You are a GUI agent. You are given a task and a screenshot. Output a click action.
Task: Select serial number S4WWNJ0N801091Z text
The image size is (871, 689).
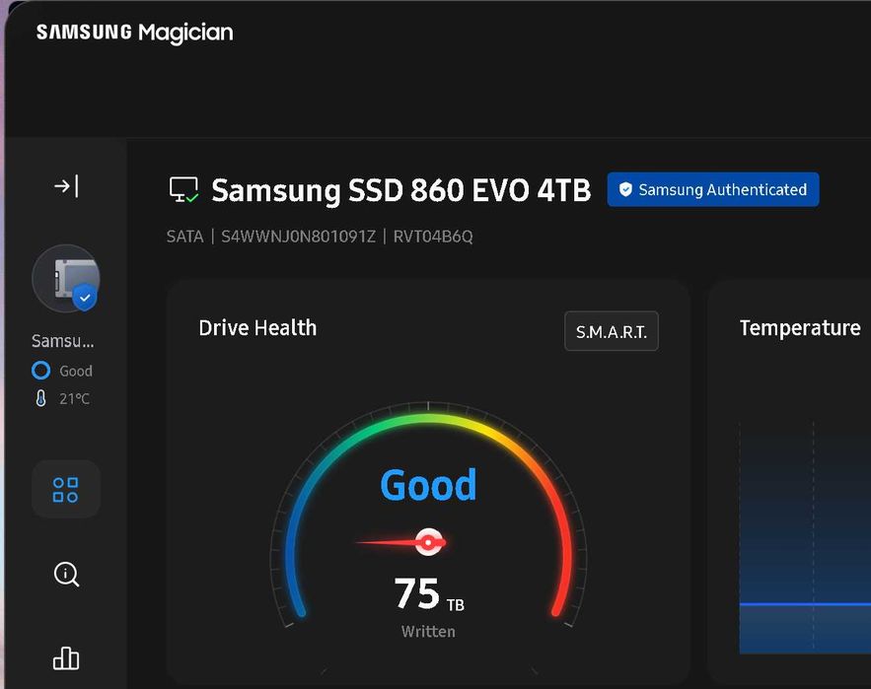click(x=298, y=237)
